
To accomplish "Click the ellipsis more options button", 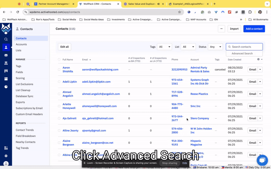I will [222, 29].
